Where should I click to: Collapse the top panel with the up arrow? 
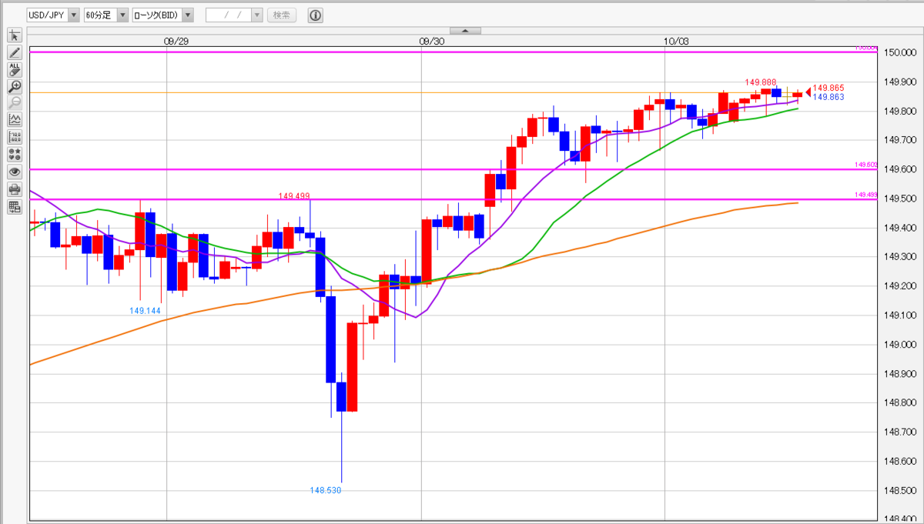point(465,31)
